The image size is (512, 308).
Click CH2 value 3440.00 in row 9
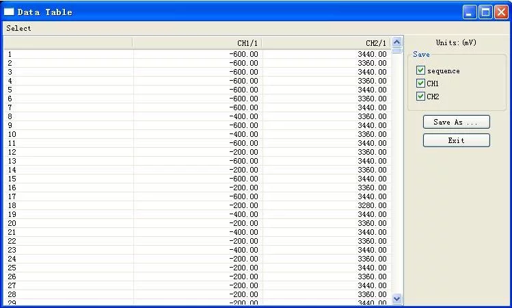pyautogui.click(x=372, y=125)
